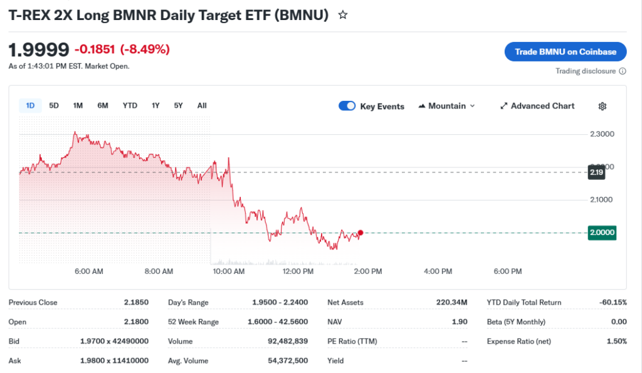Toggle the Key Events switch
This screenshot has width=642, height=373.
347,106
